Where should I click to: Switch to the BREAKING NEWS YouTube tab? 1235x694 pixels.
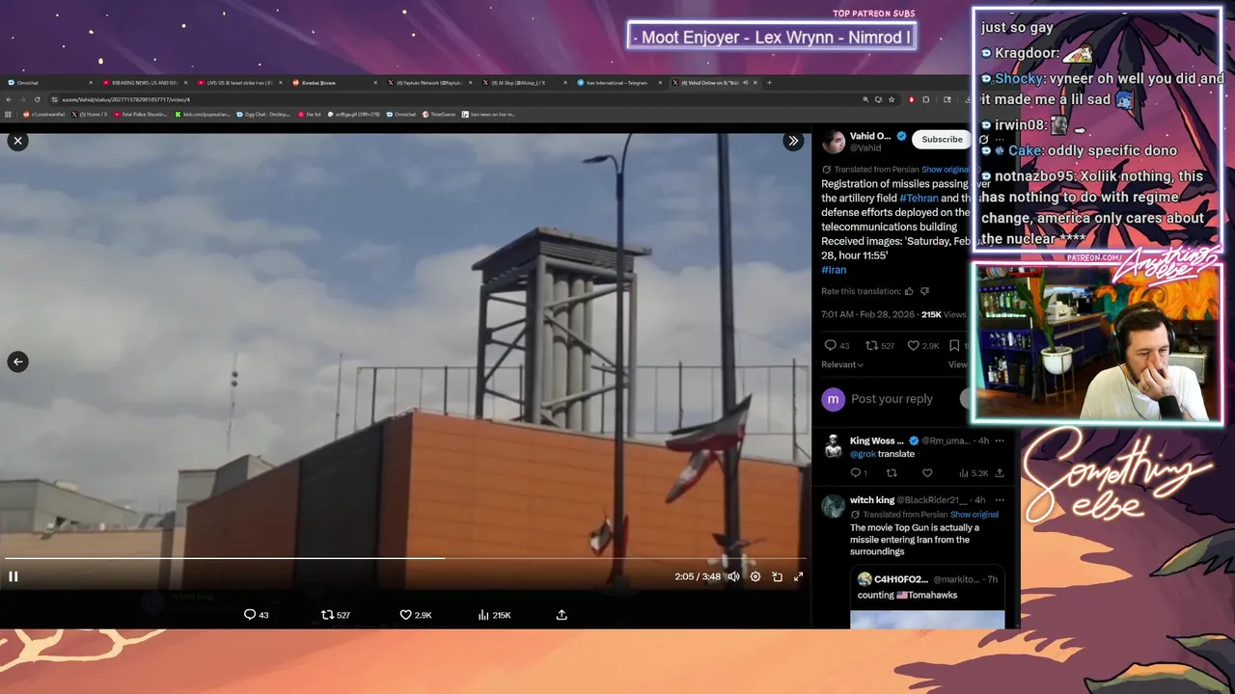pos(145,83)
